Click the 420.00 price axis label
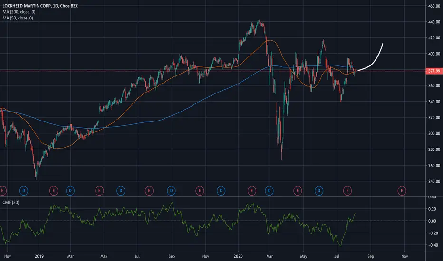Image resolution: width=443 pixels, height=261 pixels. 434,38
